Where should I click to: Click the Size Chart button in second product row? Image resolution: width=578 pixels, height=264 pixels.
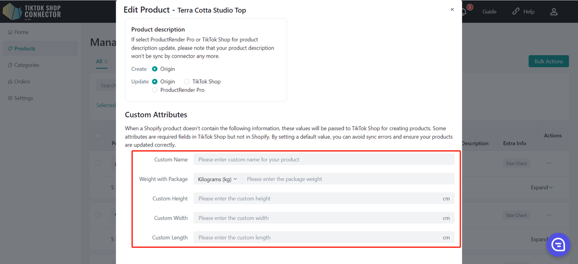(516, 215)
